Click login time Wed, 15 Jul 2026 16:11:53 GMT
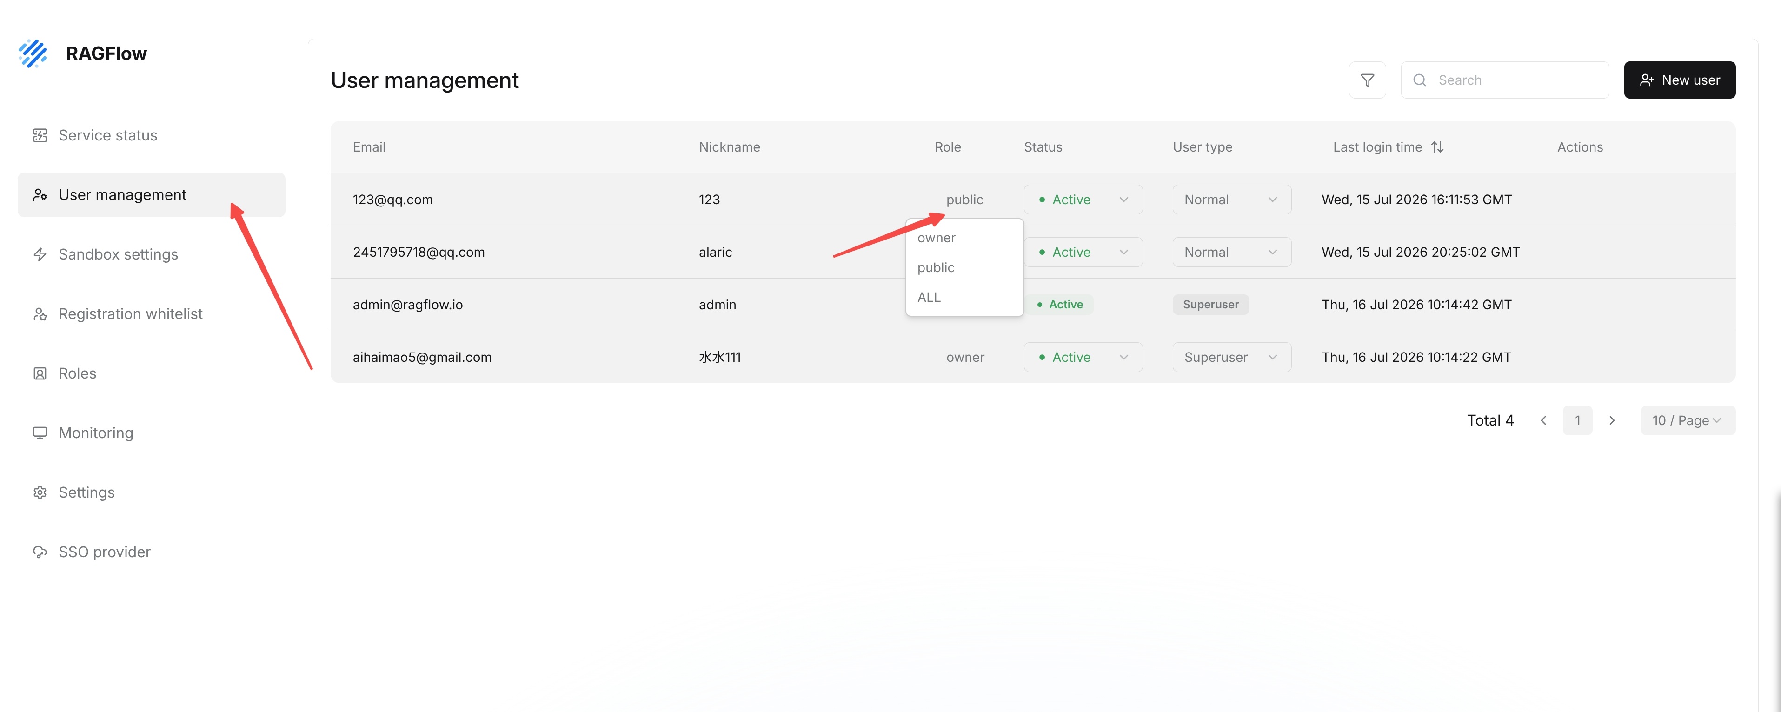This screenshot has height=712, width=1781. [1416, 200]
